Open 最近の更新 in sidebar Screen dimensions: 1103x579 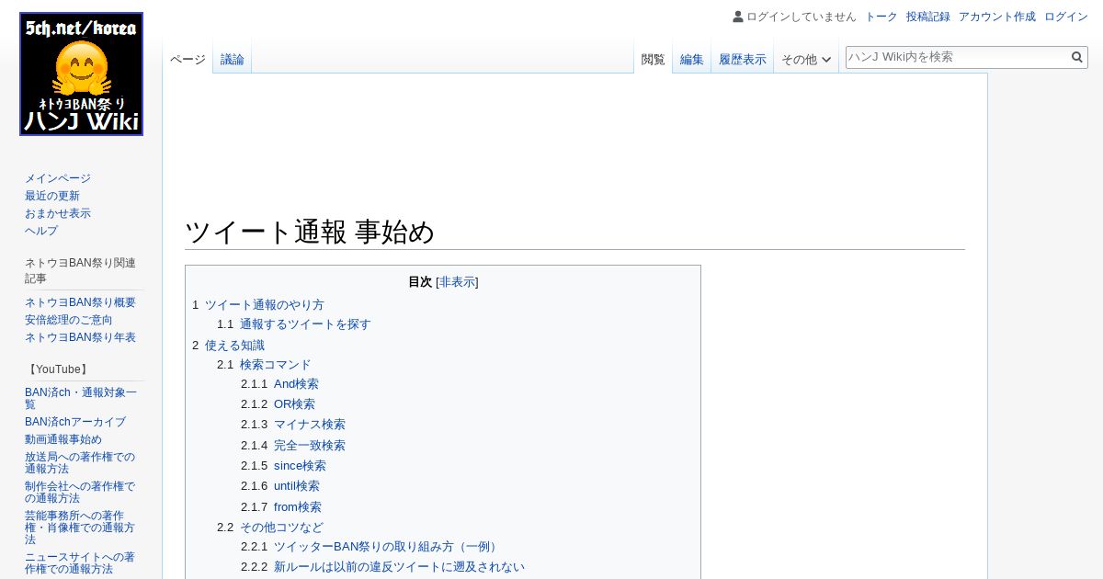[52, 196]
